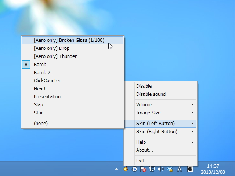Open the About... dialog
This screenshot has height=176, width=235.
(x=160, y=150)
